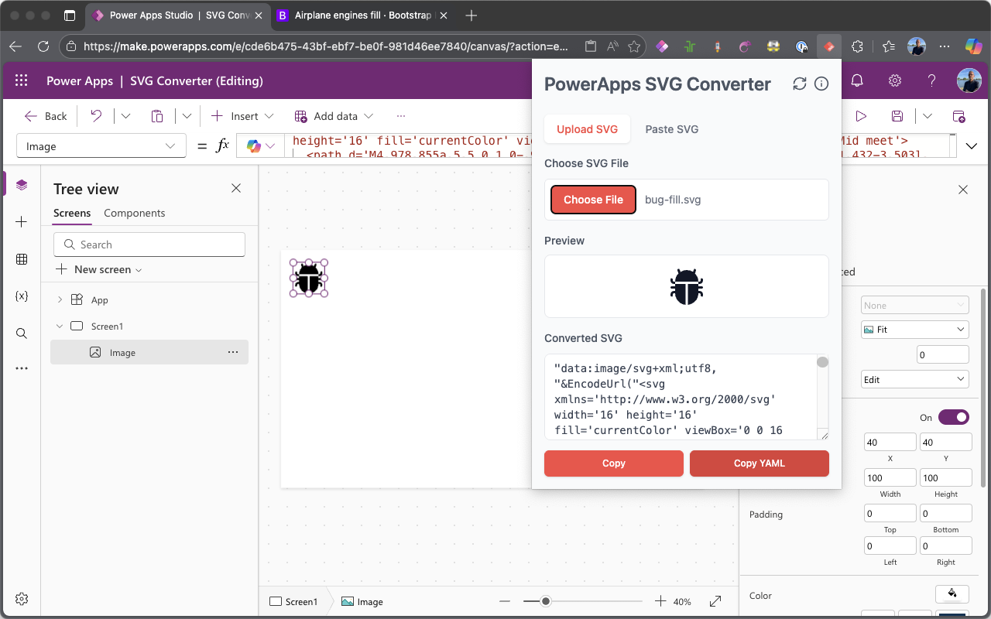991x619 pixels.
Task: Toggle the On switch in properties pane
Action: pos(954,417)
